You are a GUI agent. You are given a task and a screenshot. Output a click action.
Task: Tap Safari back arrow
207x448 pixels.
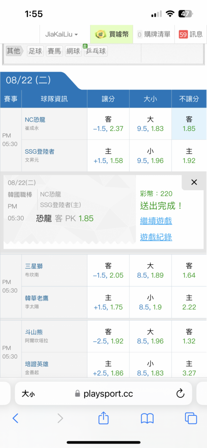click(x=15, y=418)
